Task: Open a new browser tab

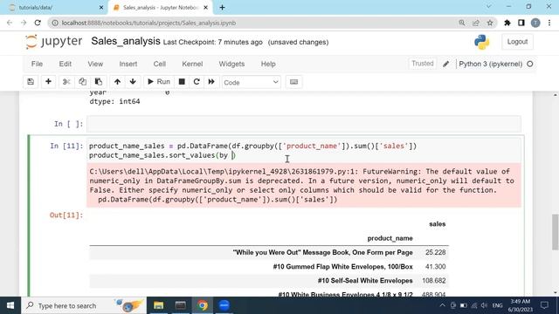Action: pyautogui.click(x=222, y=8)
